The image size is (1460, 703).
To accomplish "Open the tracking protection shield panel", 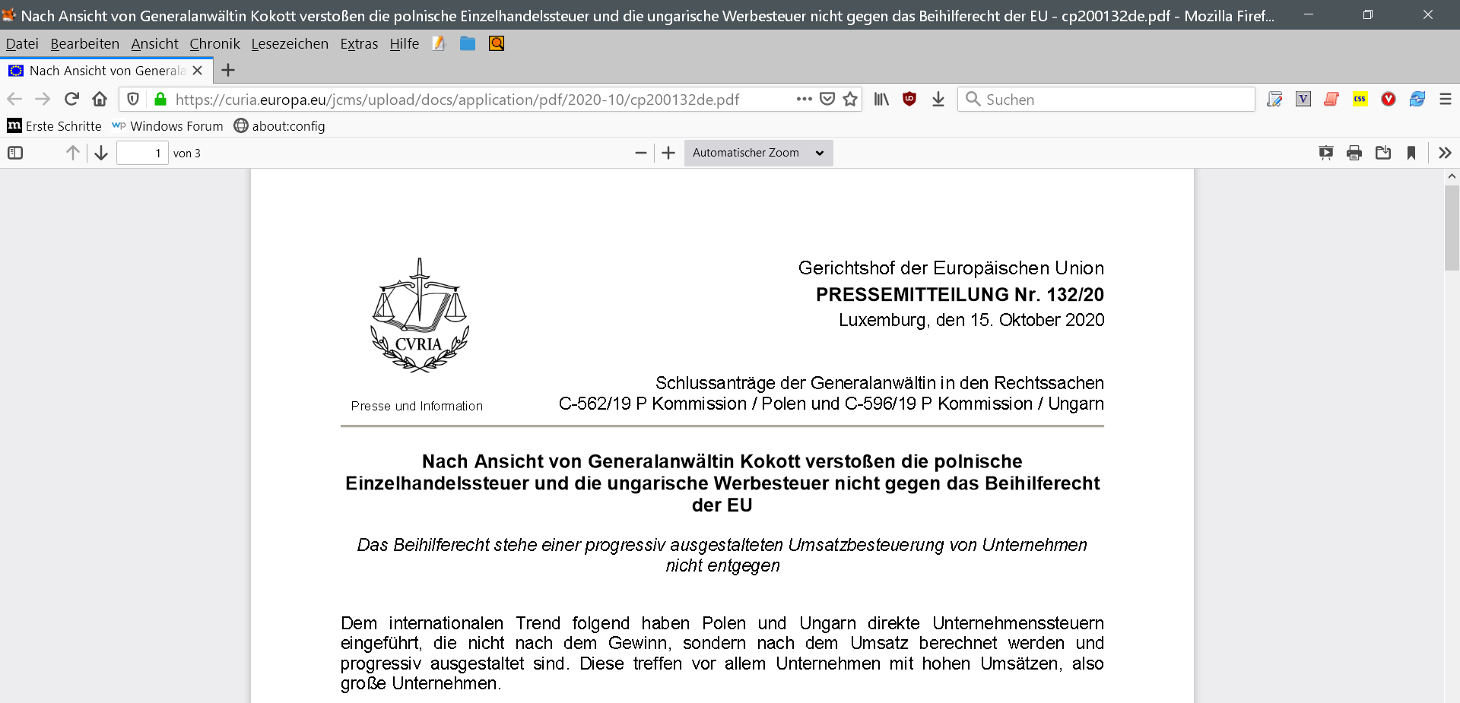I will pos(133,99).
